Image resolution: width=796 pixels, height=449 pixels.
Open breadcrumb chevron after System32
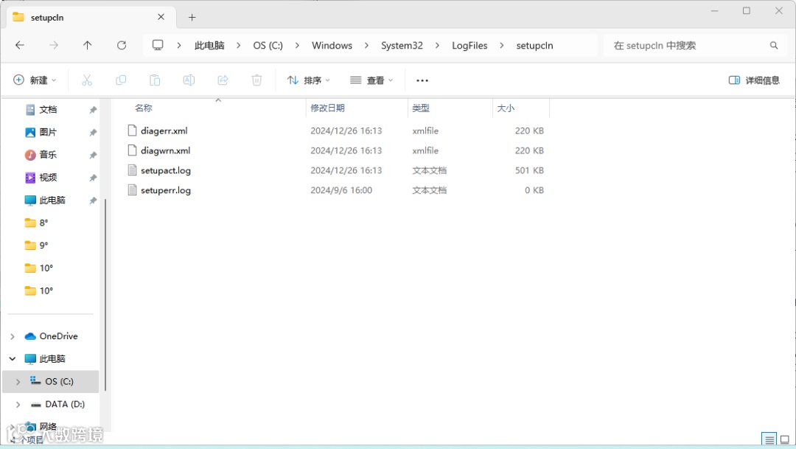[x=437, y=45]
